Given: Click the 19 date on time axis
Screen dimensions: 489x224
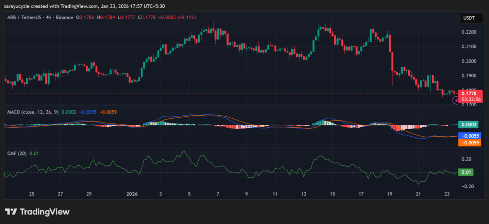Looking at the screenshot, I should click(390, 194).
